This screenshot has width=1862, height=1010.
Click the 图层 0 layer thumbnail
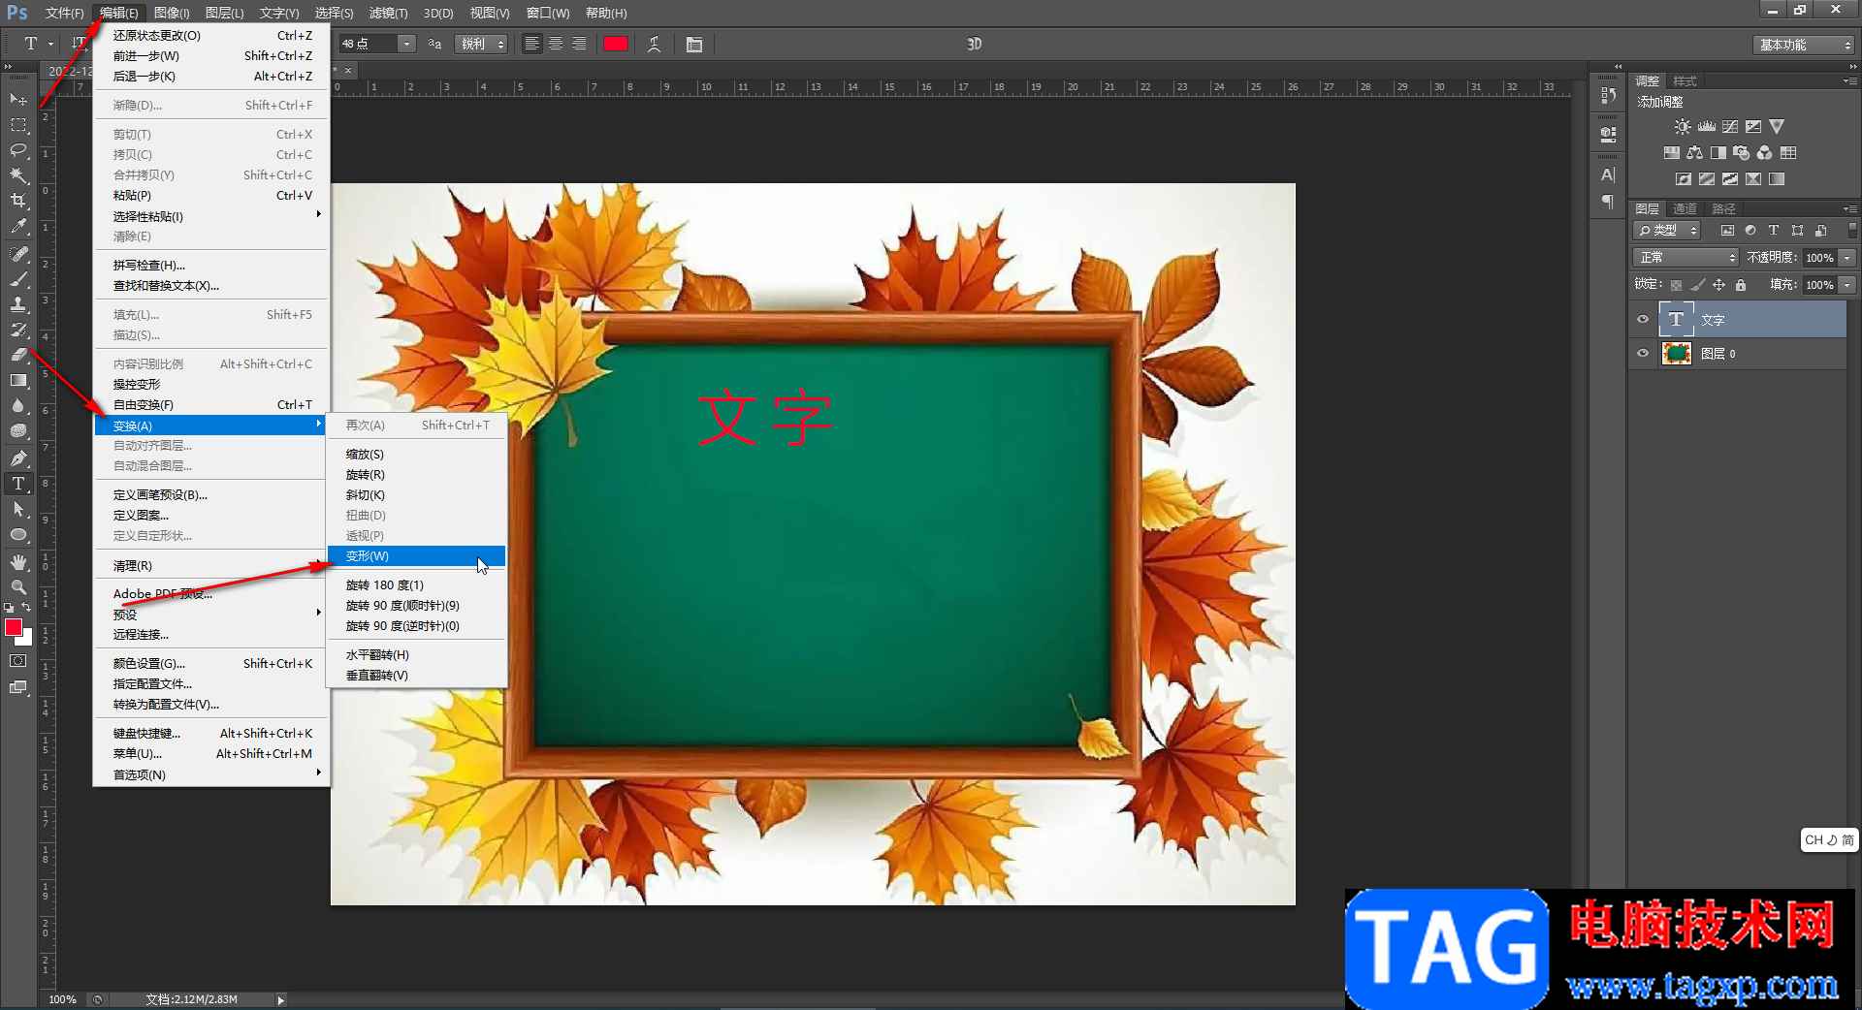pyautogui.click(x=1677, y=354)
